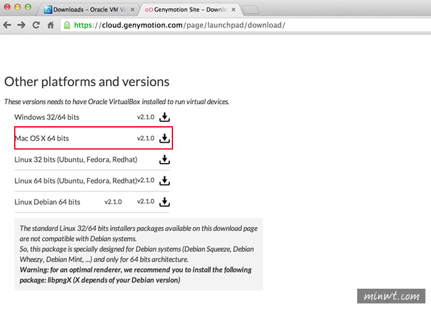
Task: Click Linux 32 bits (Ubuntu, Fedora, Redhat) label
Action: point(76,159)
